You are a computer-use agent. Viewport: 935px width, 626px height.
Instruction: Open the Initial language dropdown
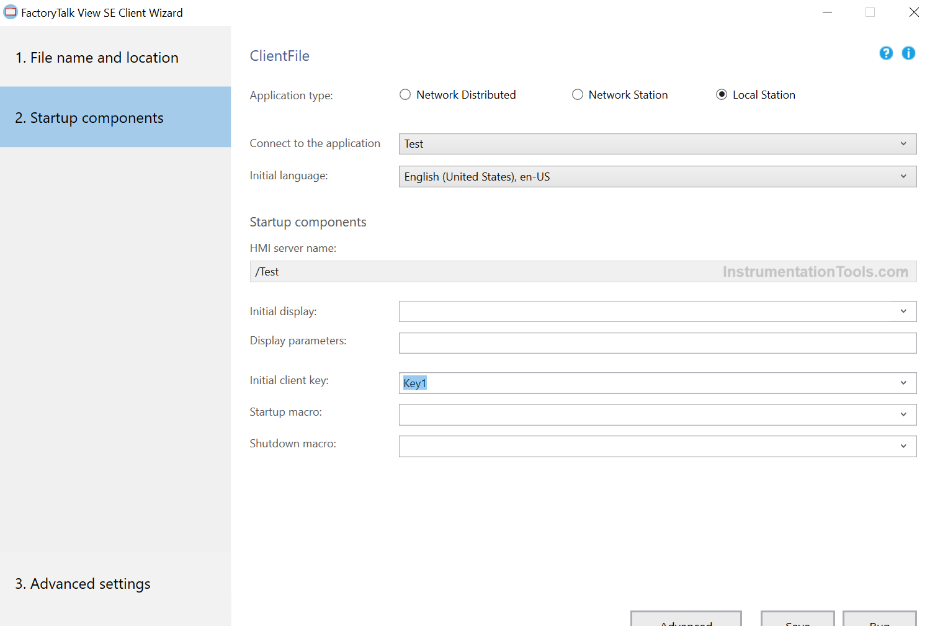tap(904, 176)
